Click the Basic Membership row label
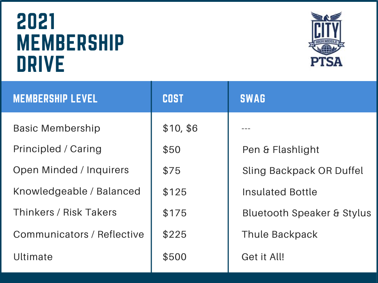 click(x=56, y=128)
